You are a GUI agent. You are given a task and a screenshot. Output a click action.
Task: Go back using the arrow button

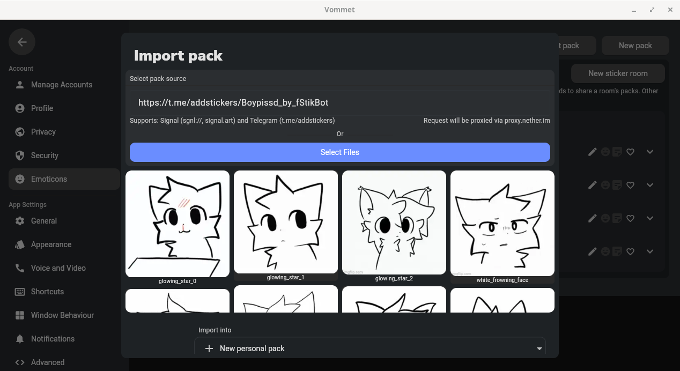(22, 42)
